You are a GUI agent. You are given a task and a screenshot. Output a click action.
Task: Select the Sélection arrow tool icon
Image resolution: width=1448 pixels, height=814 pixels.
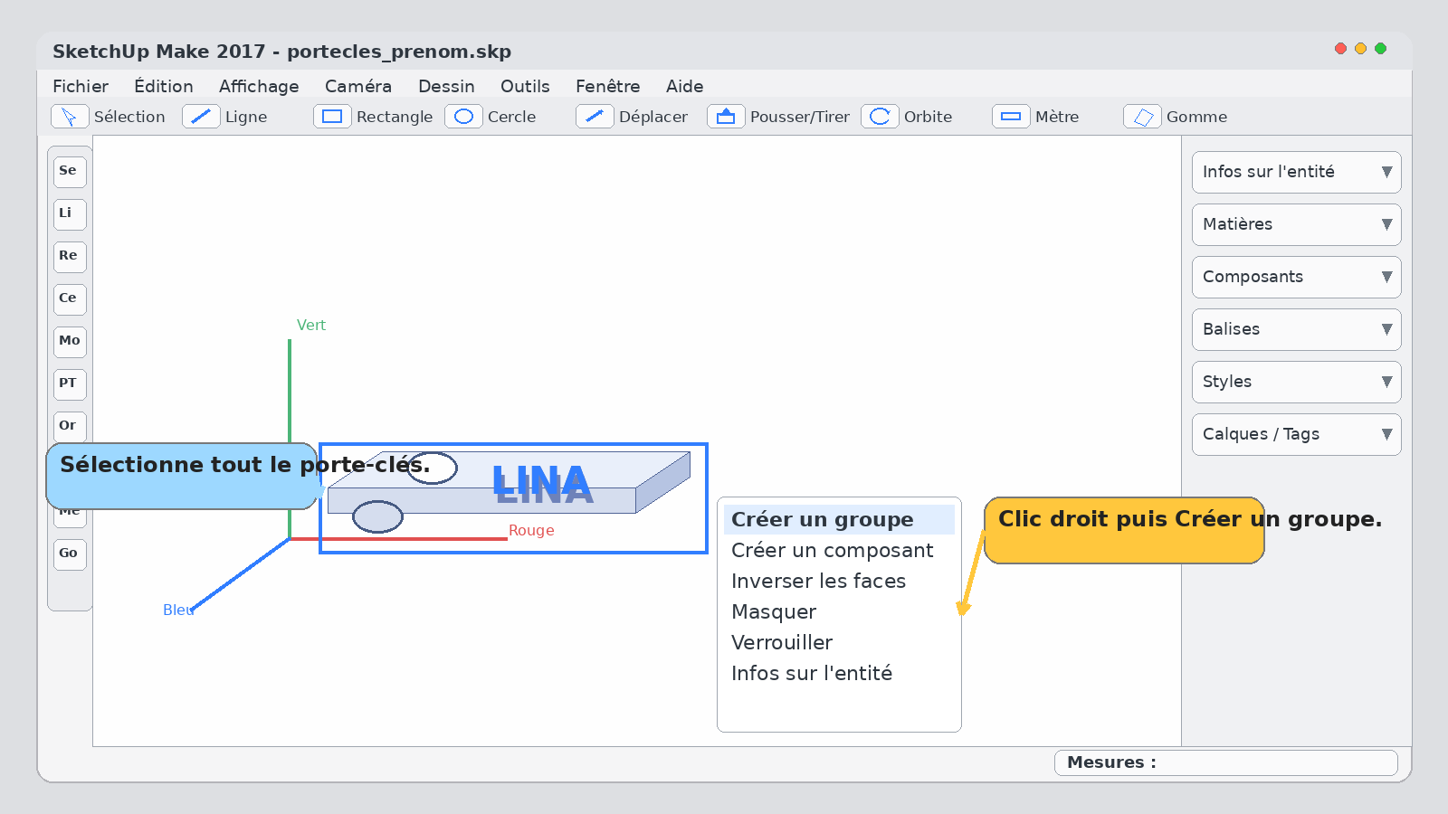70,117
